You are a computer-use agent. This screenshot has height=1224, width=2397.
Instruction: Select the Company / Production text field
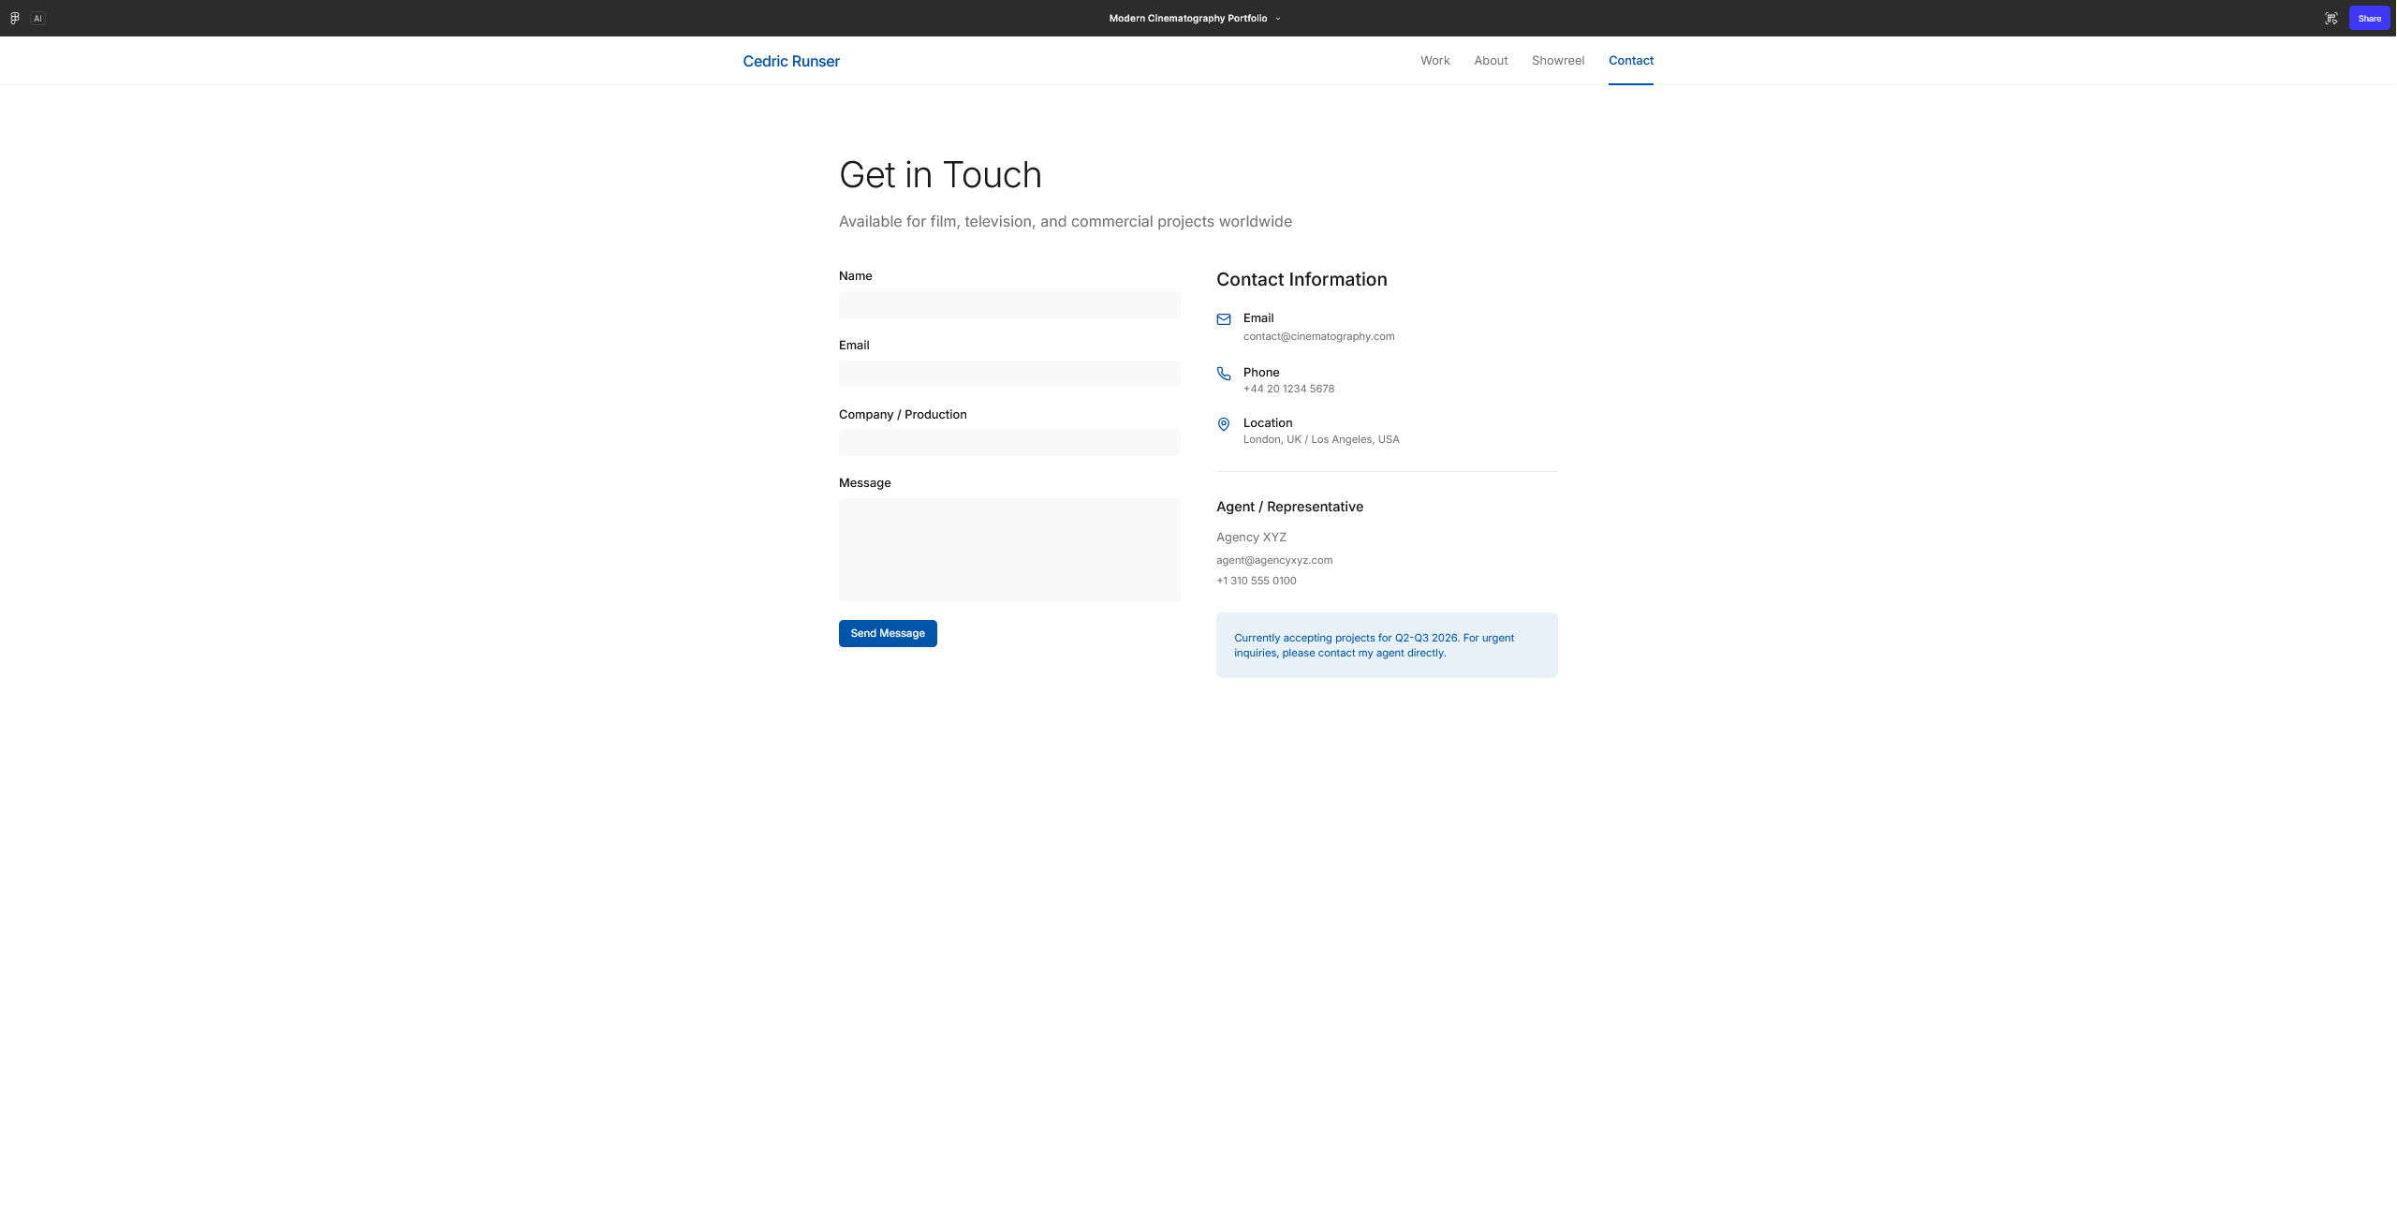point(1009,442)
